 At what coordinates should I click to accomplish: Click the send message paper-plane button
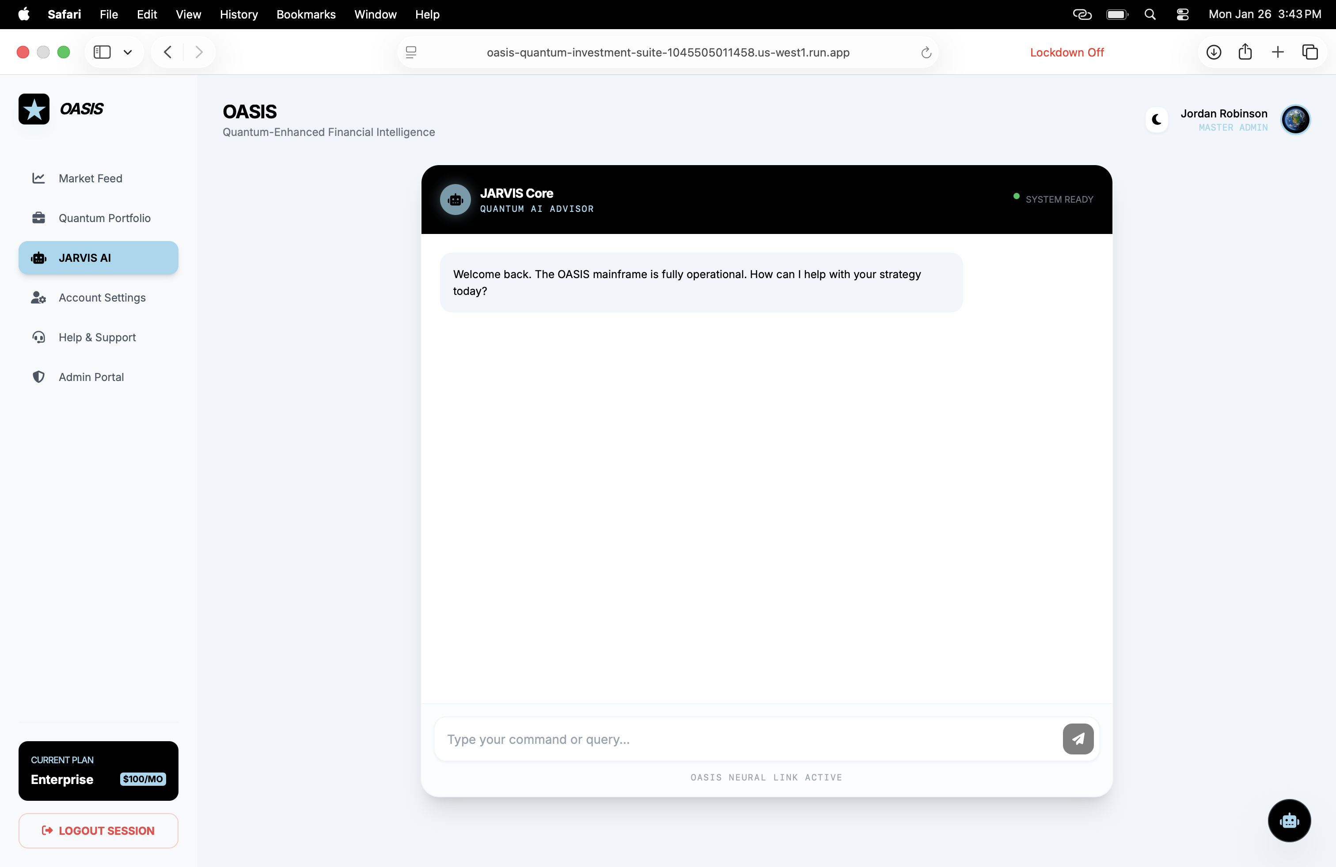[1077, 739]
